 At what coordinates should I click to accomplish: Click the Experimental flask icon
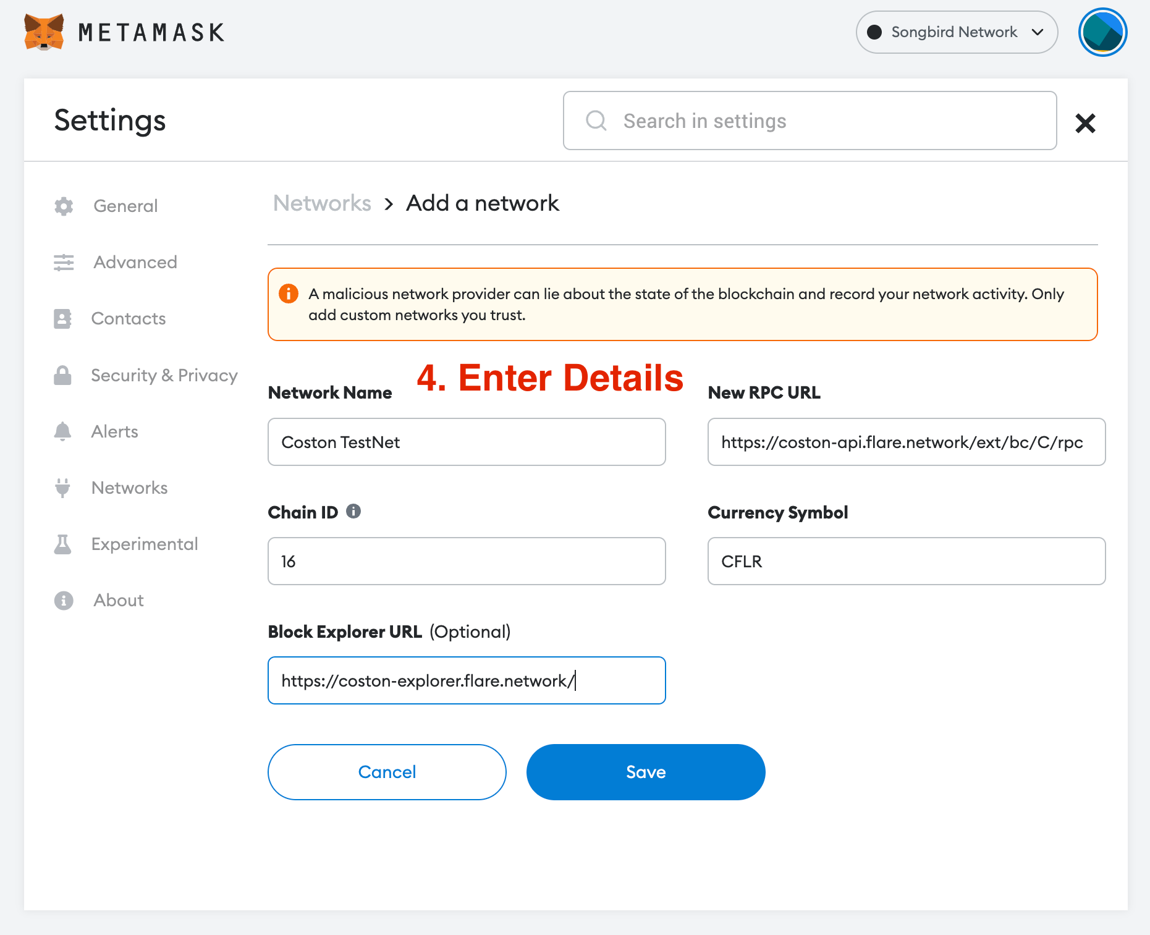[x=62, y=544]
